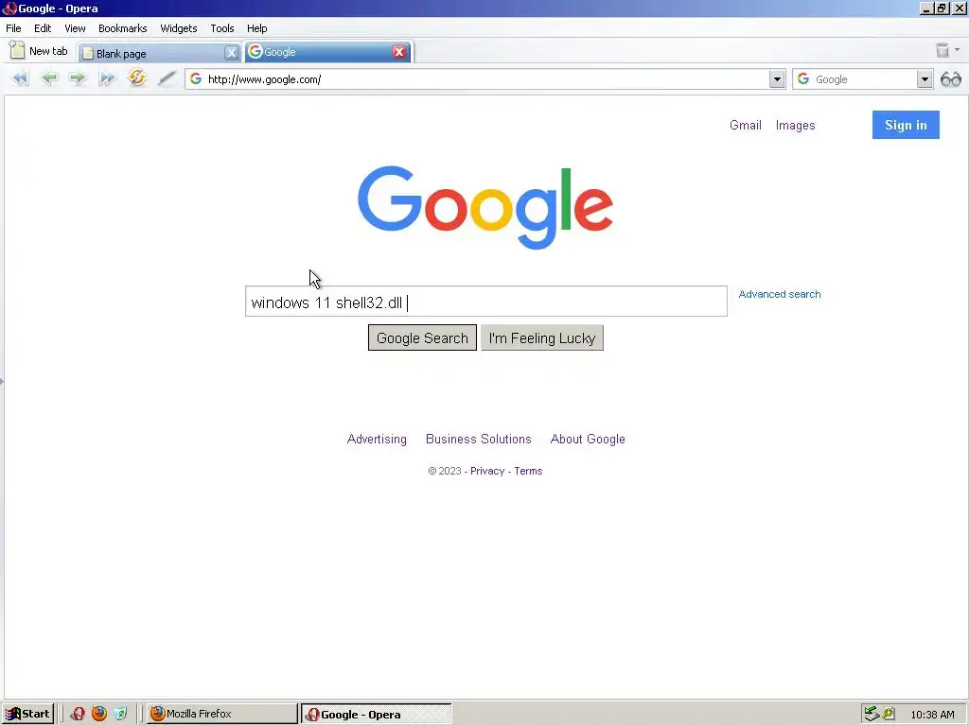Click the Opera logo in the title bar
The width and height of the screenshot is (969, 726).
9,8
